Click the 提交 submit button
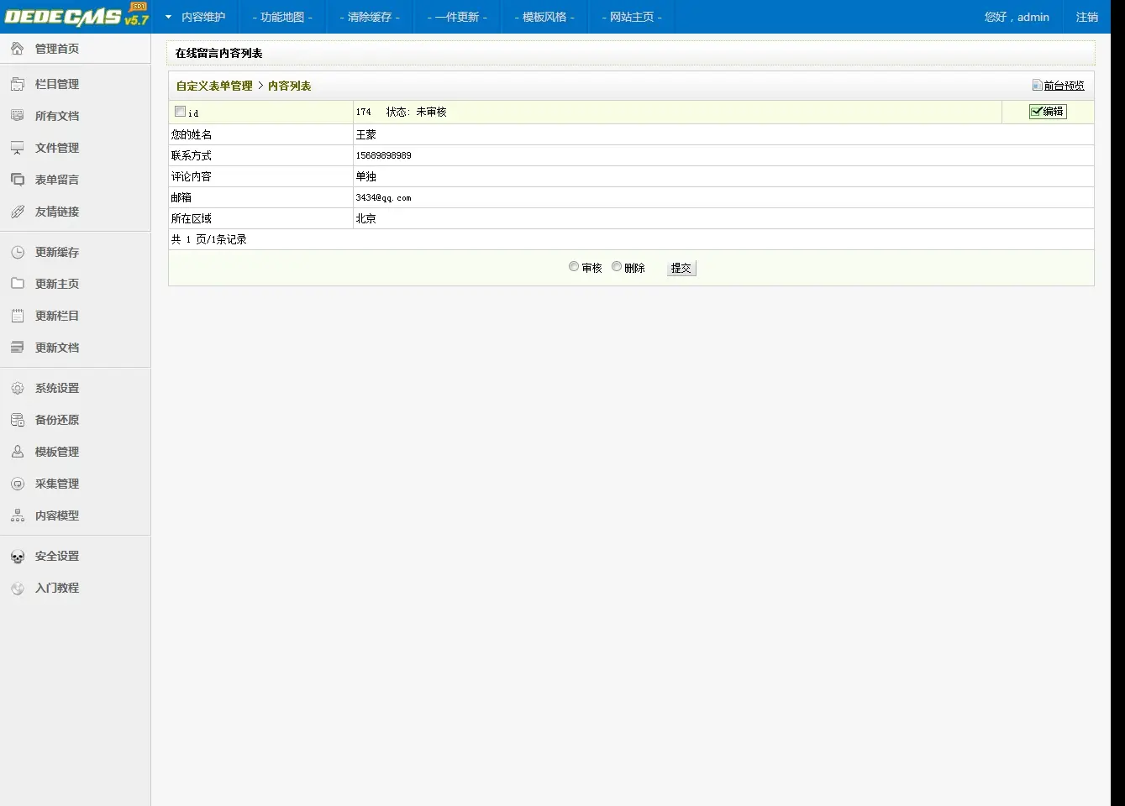The width and height of the screenshot is (1125, 806). (x=681, y=268)
